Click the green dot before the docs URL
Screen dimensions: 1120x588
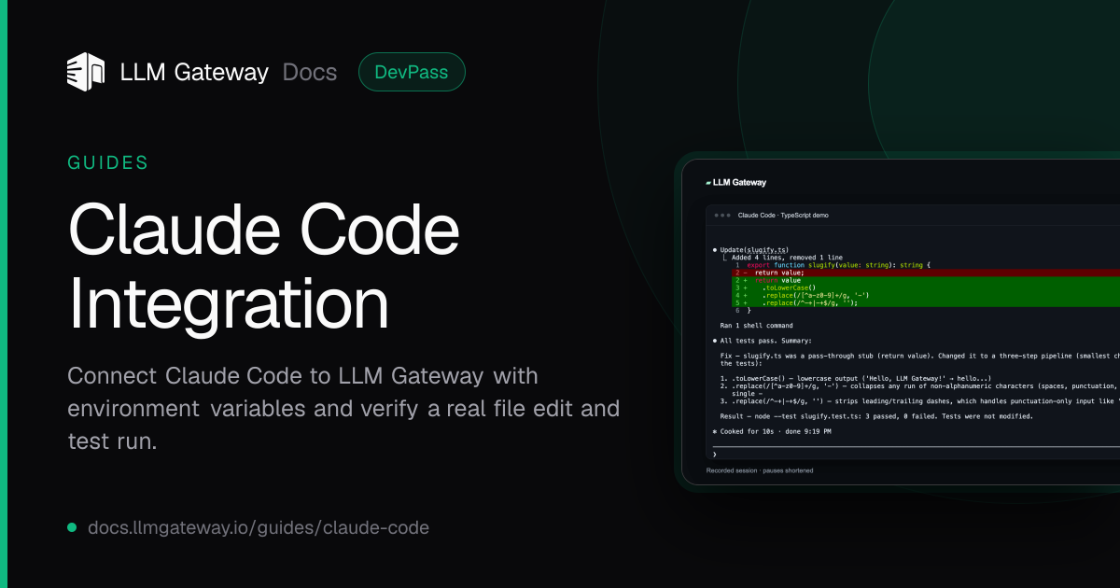pyautogui.click(x=72, y=527)
